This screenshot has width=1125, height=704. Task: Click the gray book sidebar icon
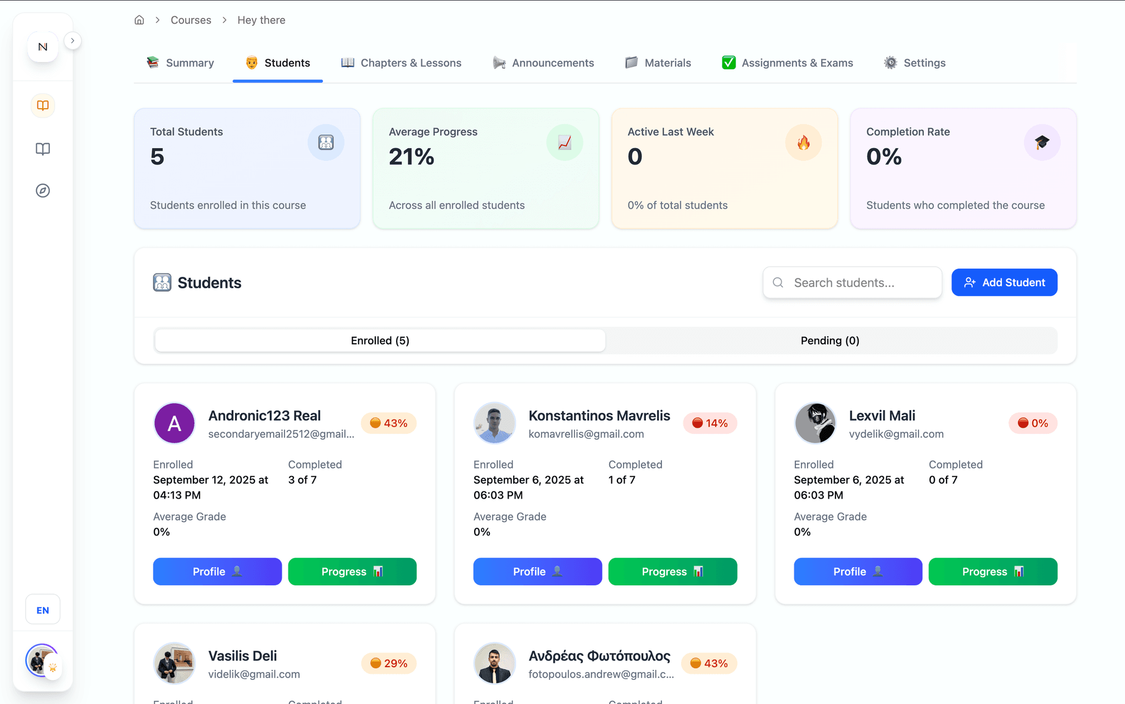[x=43, y=149]
